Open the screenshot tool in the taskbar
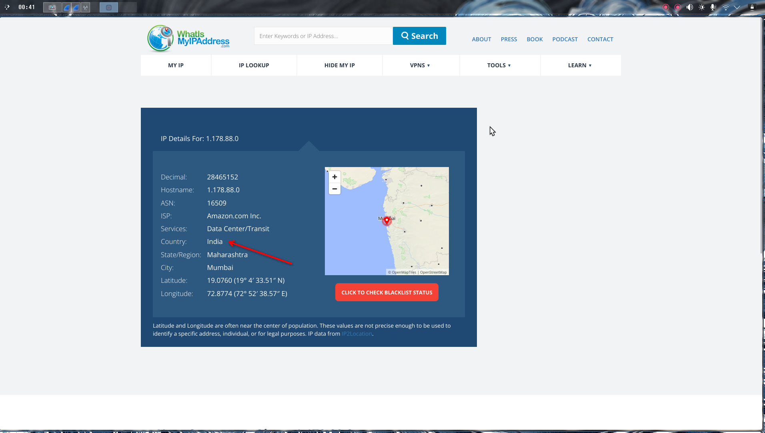The width and height of the screenshot is (765, 433). 52,7
